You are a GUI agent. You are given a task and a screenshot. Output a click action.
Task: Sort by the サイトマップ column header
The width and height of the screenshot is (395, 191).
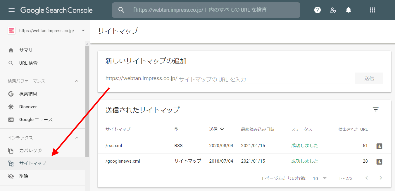118,129
